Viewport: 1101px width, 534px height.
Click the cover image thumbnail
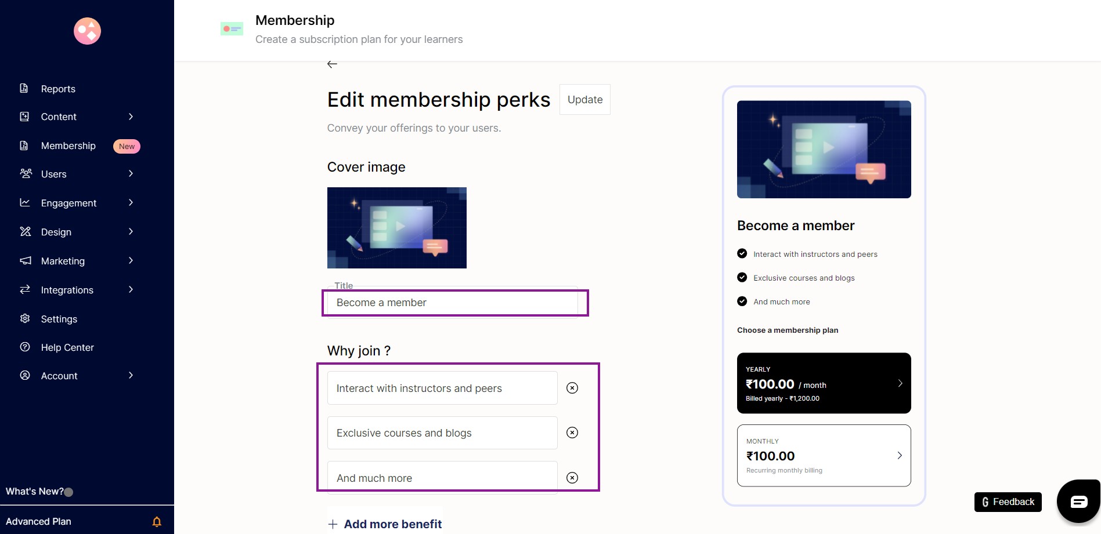click(397, 228)
